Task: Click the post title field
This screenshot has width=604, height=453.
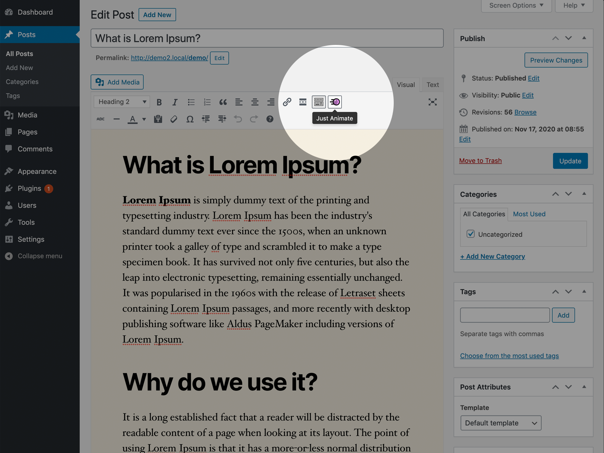Action: (x=267, y=38)
